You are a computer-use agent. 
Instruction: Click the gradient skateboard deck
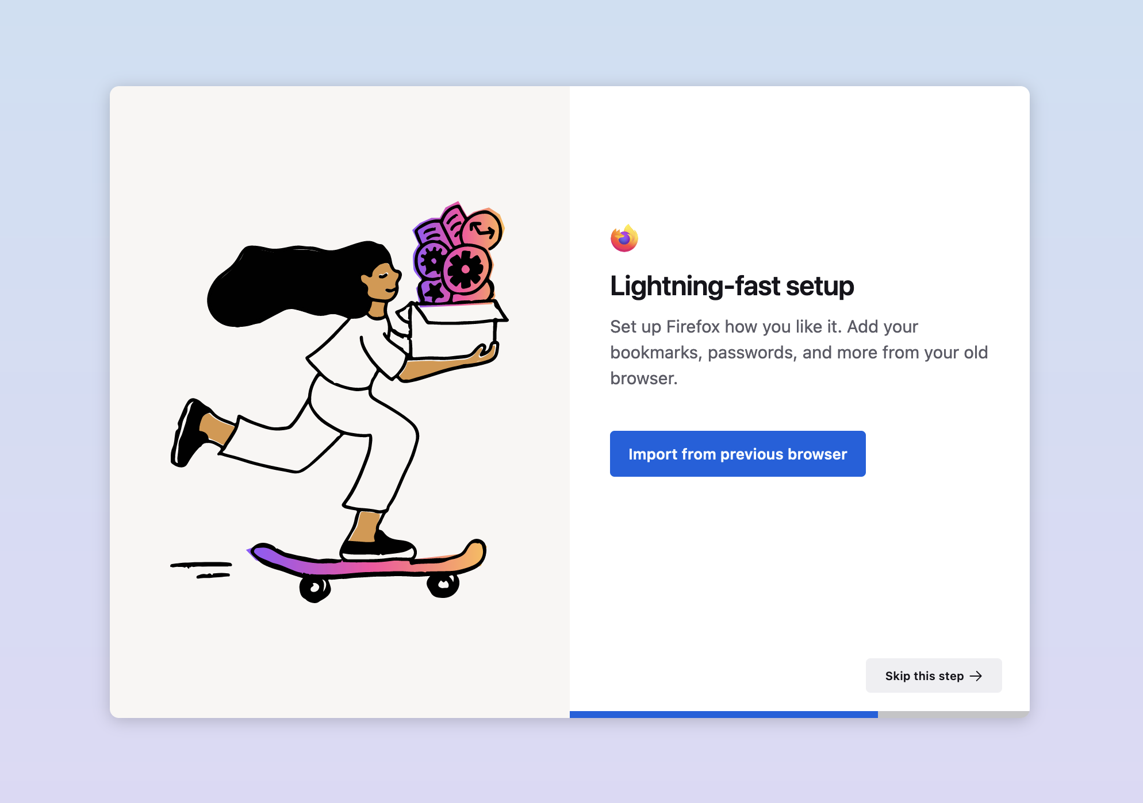pos(368,566)
